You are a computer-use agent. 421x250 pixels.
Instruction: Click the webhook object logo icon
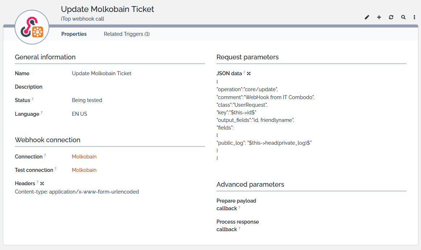(32, 27)
